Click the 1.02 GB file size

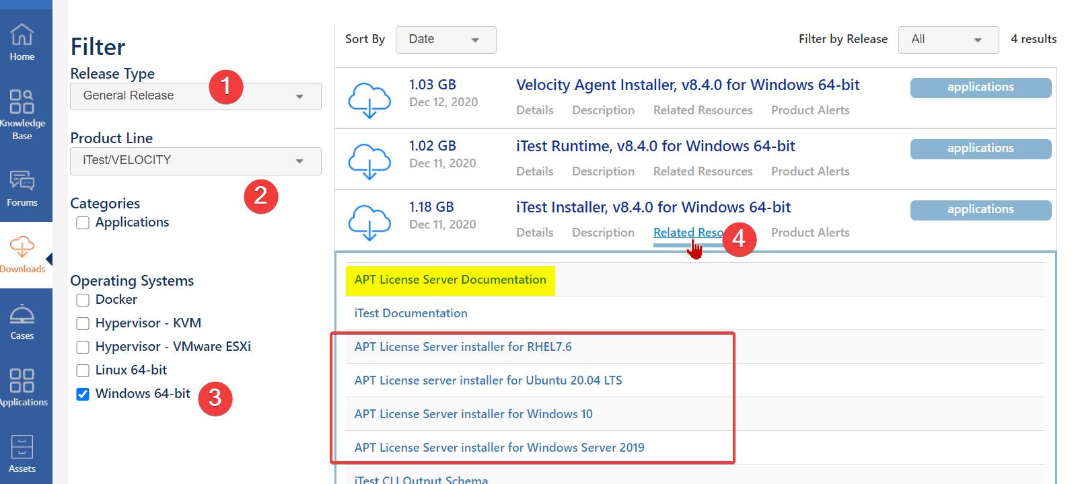[x=433, y=146]
